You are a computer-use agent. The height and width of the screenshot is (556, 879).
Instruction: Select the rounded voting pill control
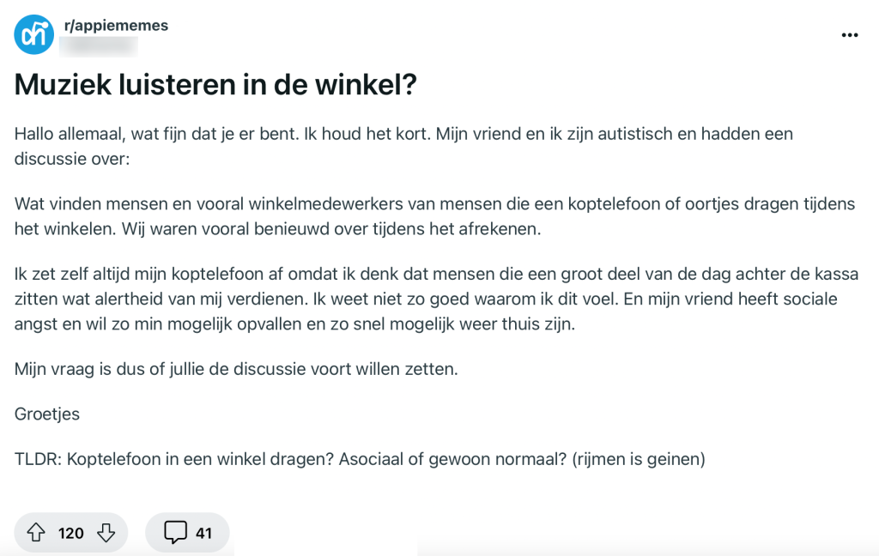(x=71, y=532)
